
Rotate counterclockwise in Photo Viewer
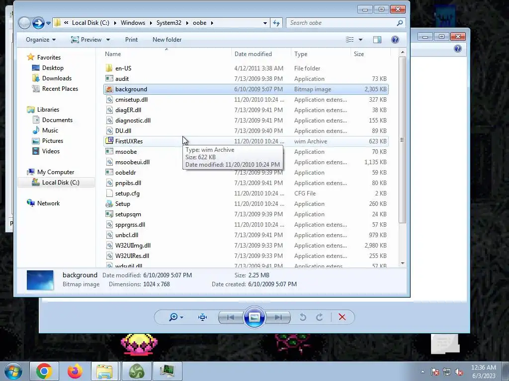(x=303, y=317)
